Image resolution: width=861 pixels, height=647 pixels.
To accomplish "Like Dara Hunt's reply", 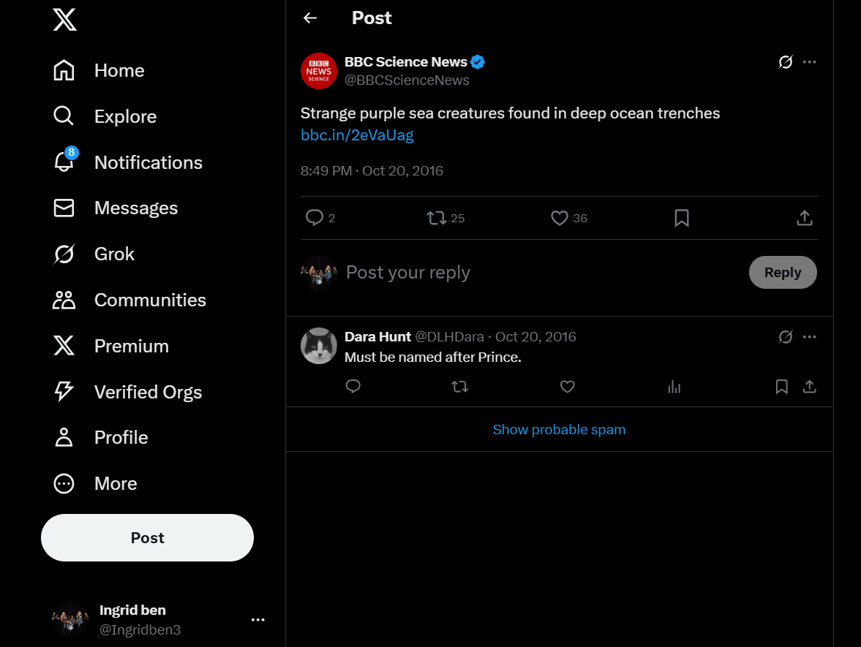I will tap(567, 386).
